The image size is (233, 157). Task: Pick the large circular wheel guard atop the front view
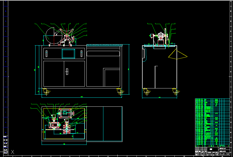click(54, 36)
